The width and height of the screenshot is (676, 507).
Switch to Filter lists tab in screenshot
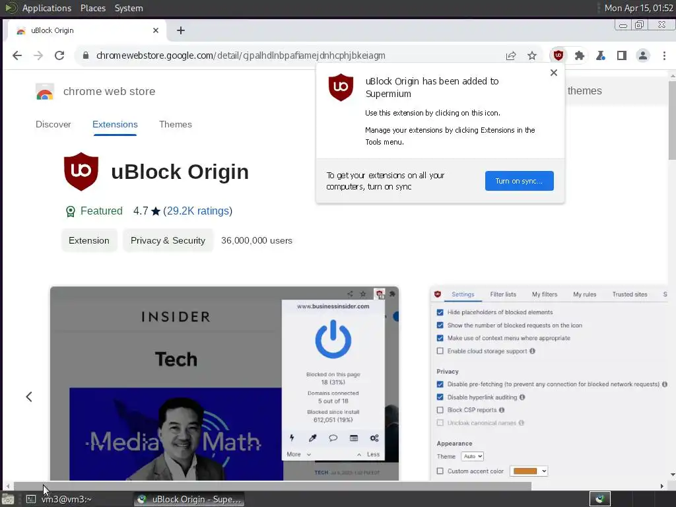click(x=503, y=294)
